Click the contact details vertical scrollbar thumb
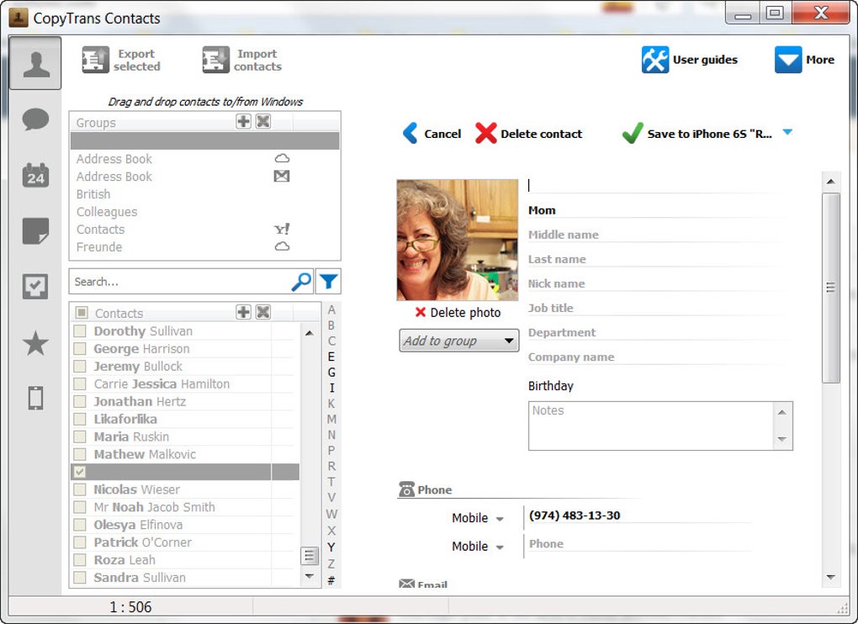Viewport: 858px width, 624px height. point(830,288)
